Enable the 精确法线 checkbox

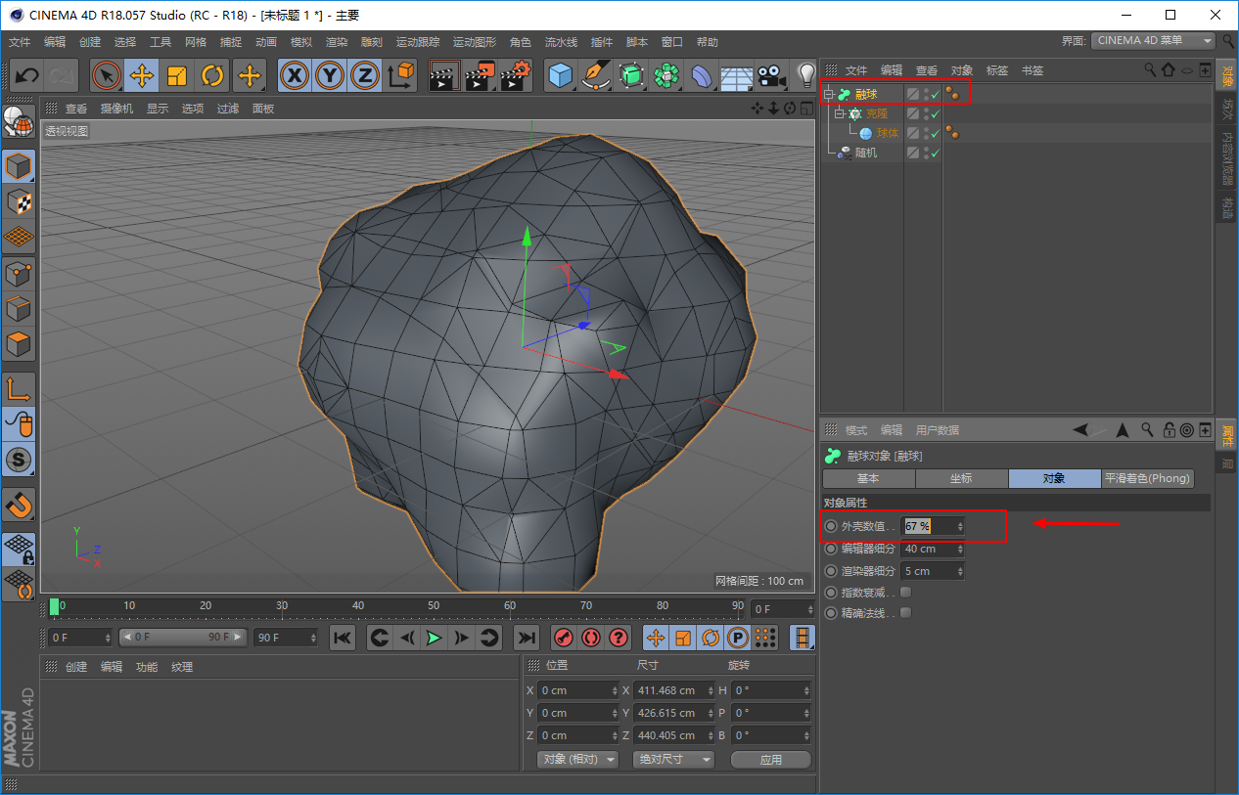point(905,613)
